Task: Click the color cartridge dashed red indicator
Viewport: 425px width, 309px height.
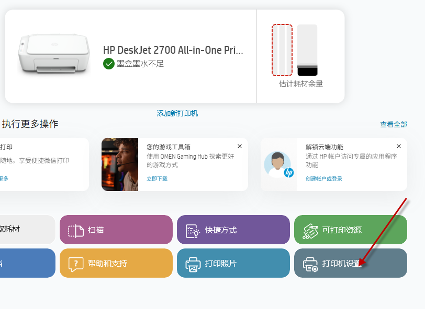Action: click(282, 50)
